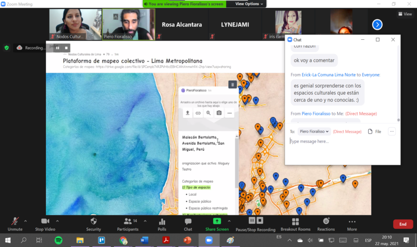Screen dimensions: 417x247
Task: Open the Polls icon
Action: tap(162, 223)
